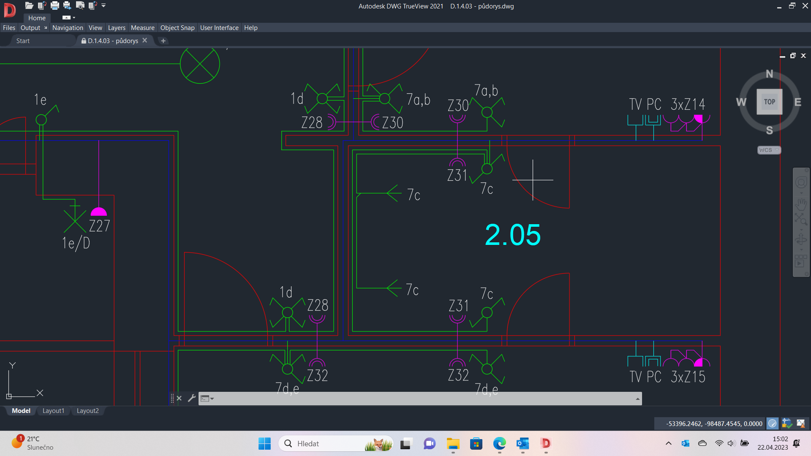Viewport: 811px width, 456px height.
Task: Open the WCS coordinate system dropdown
Action: (769, 150)
